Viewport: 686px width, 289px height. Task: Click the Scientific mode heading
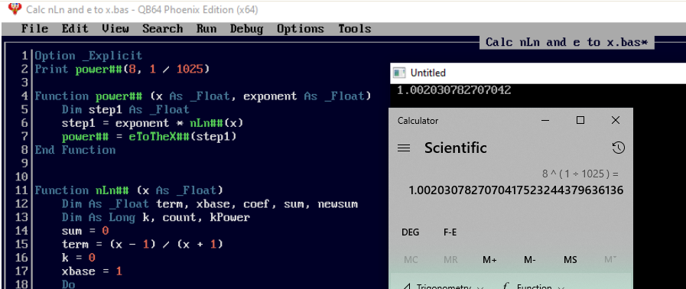coord(456,148)
